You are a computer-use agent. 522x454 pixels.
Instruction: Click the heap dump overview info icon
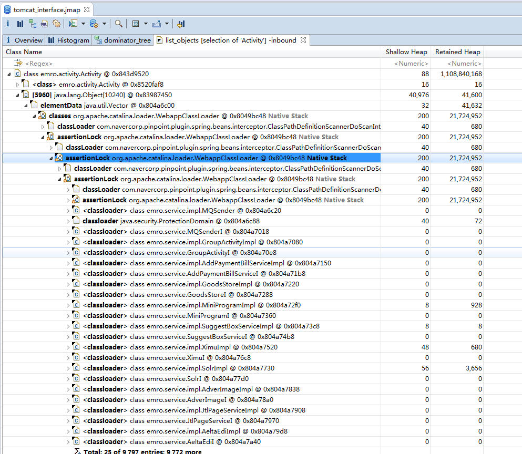[8, 24]
